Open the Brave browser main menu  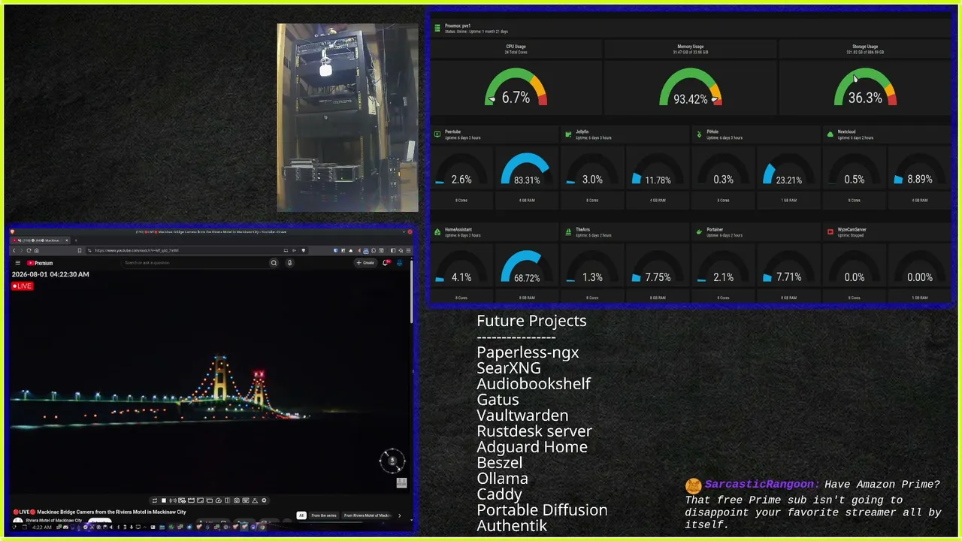point(409,250)
